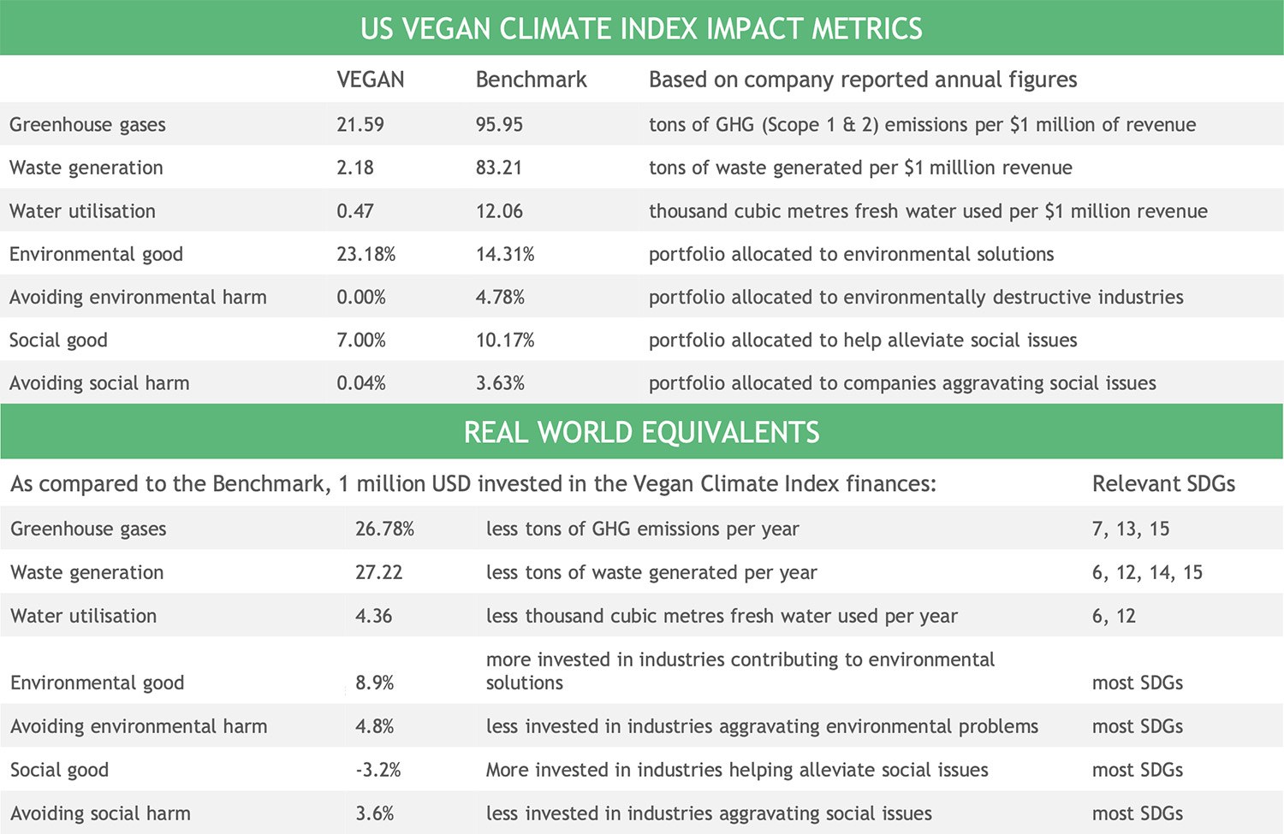Click the Real World Equivalents header banner
Screen dimensions: 1284x834
coord(641,433)
